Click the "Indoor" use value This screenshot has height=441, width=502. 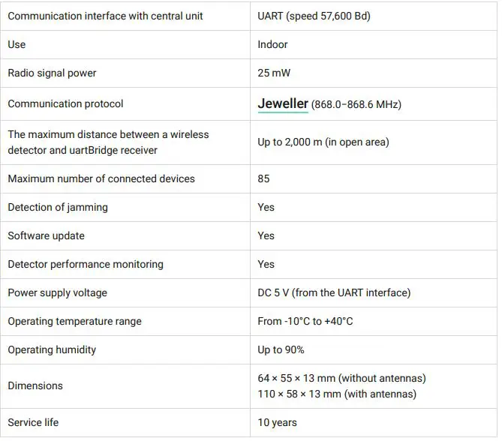coord(272,44)
